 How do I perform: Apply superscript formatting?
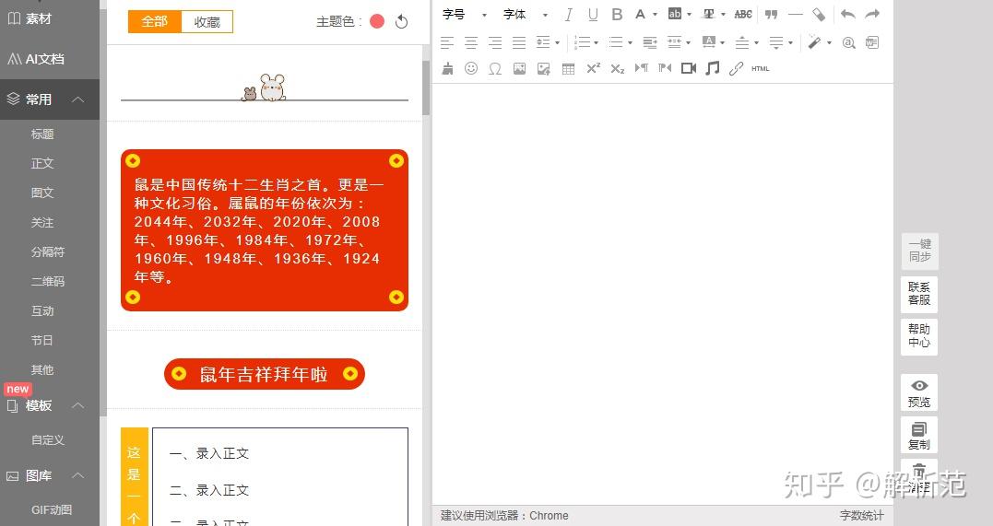coord(593,68)
